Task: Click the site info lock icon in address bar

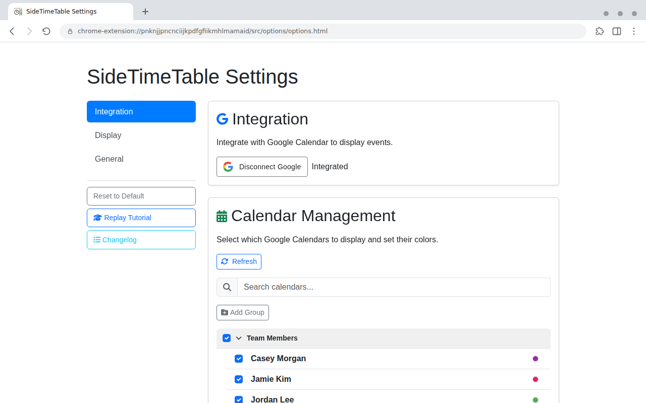Action: click(x=70, y=31)
